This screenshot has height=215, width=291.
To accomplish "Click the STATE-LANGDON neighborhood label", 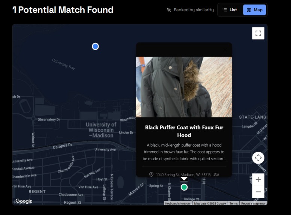I will 253,117.
